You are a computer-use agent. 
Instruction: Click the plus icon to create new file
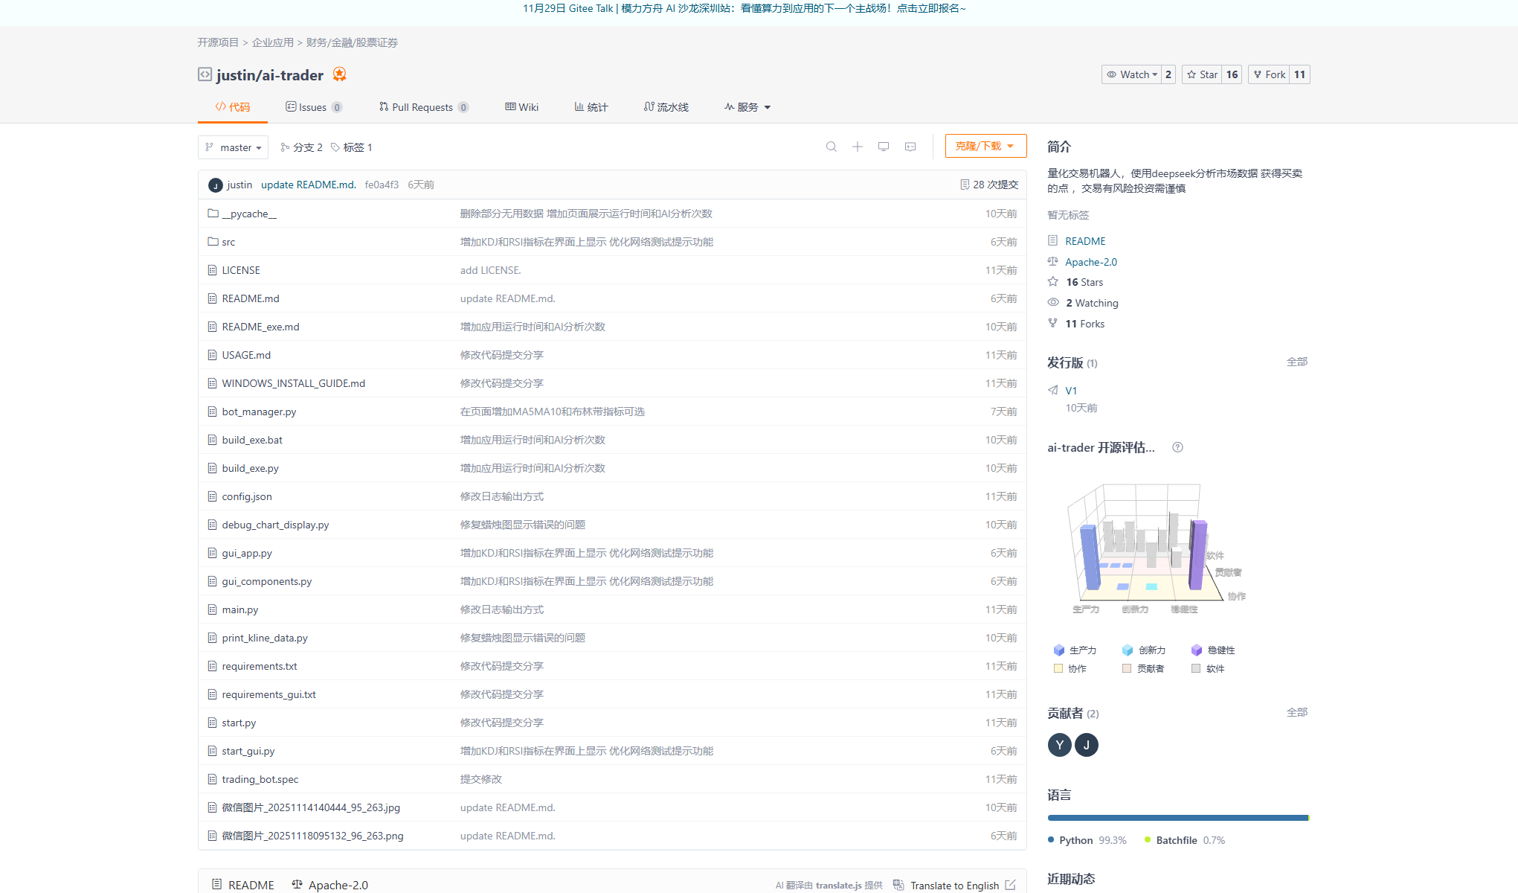[x=857, y=147]
